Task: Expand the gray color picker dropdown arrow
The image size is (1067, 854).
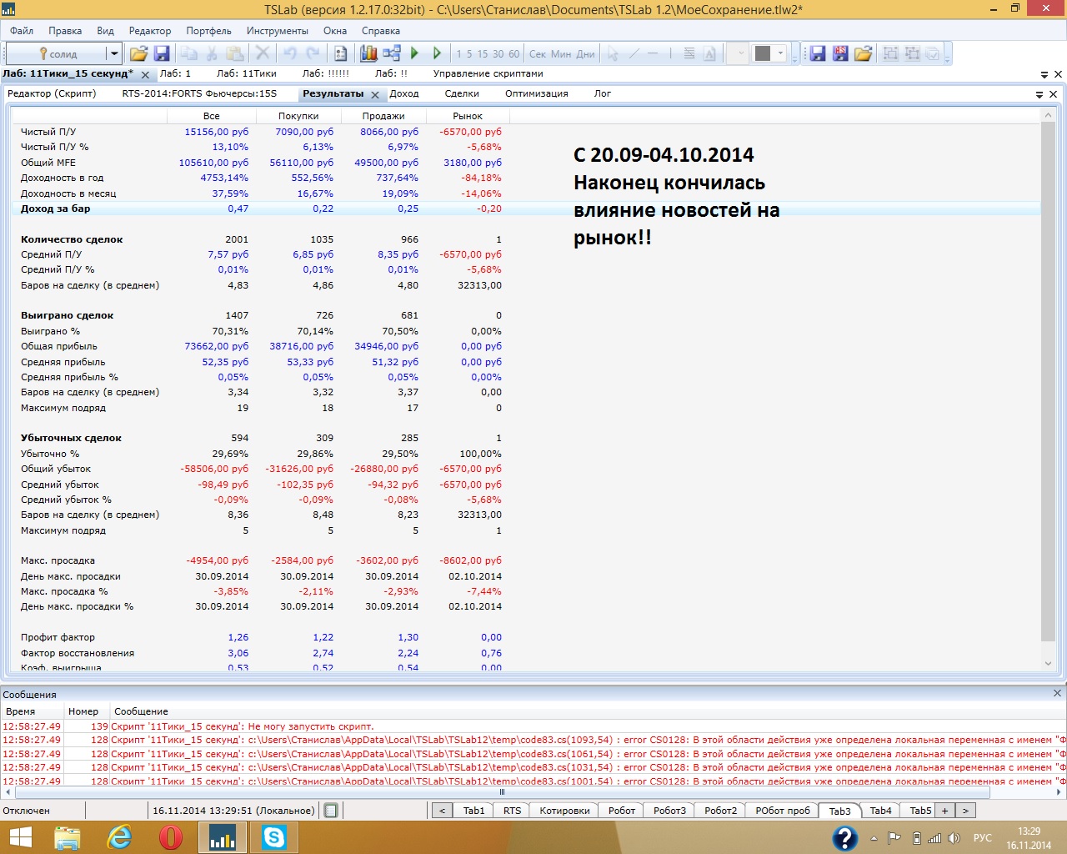Action: point(781,53)
